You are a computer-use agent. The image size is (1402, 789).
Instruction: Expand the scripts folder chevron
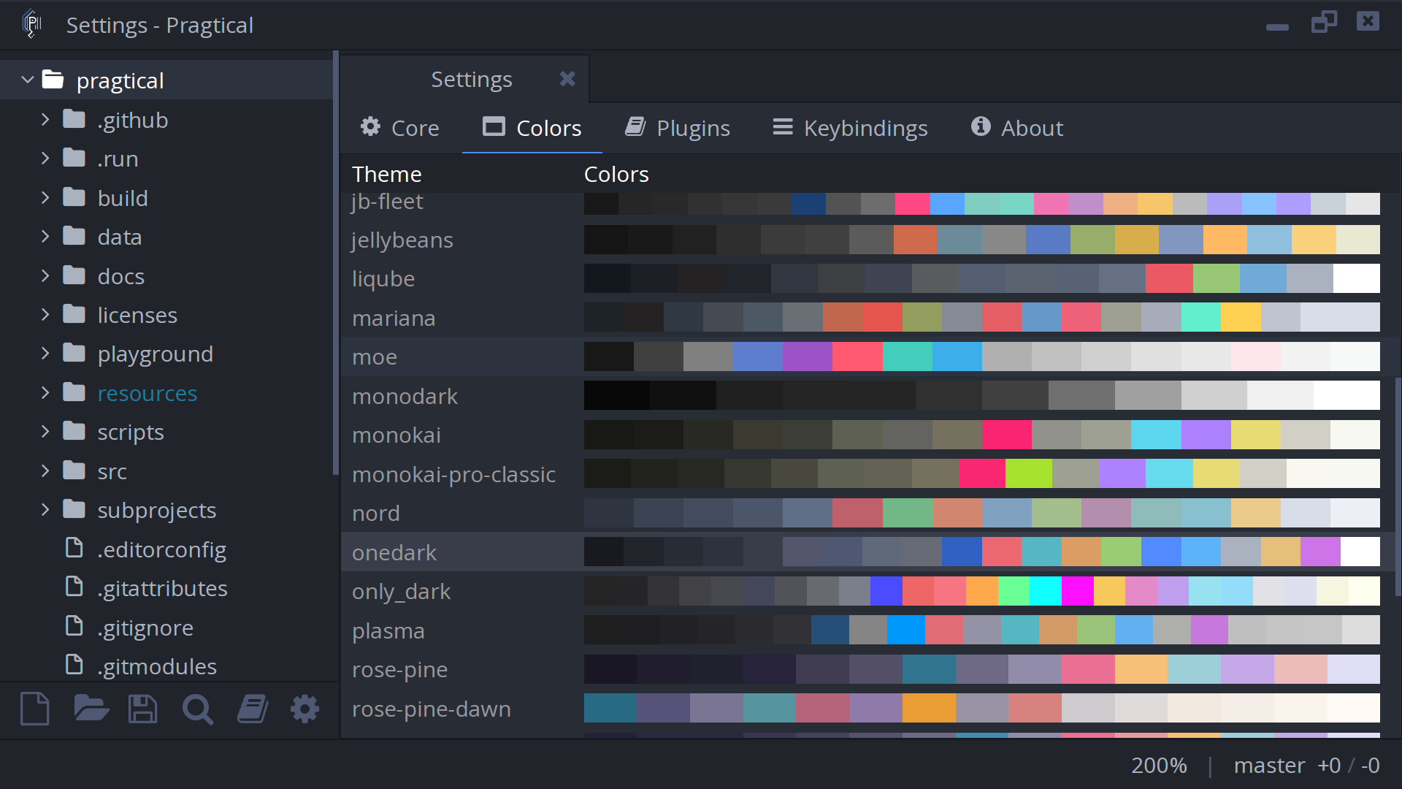(45, 431)
